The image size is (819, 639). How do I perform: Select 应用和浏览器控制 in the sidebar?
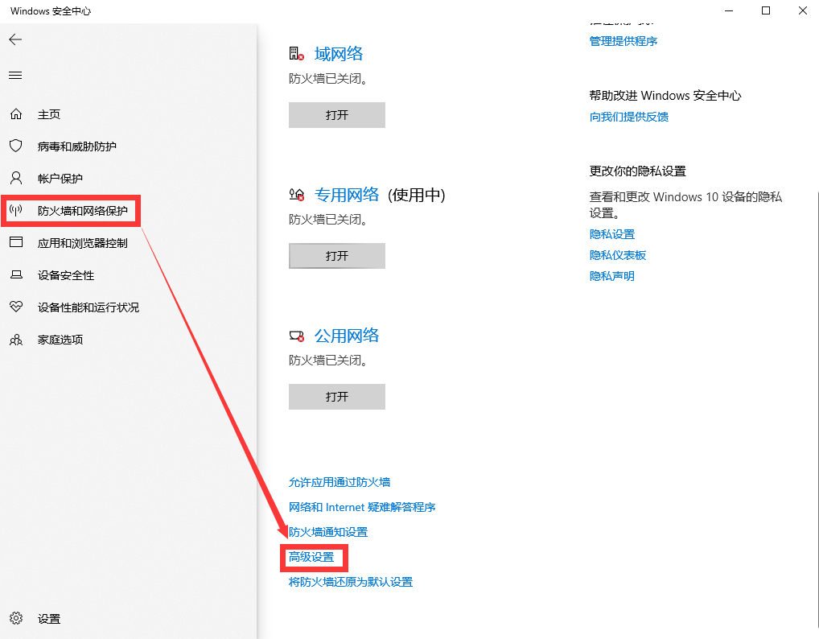point(83,244)
